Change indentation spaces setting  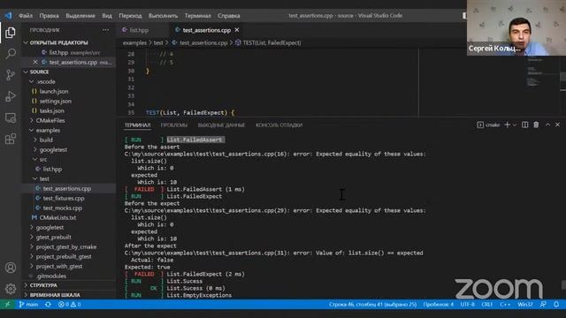[x=439, y=304]
